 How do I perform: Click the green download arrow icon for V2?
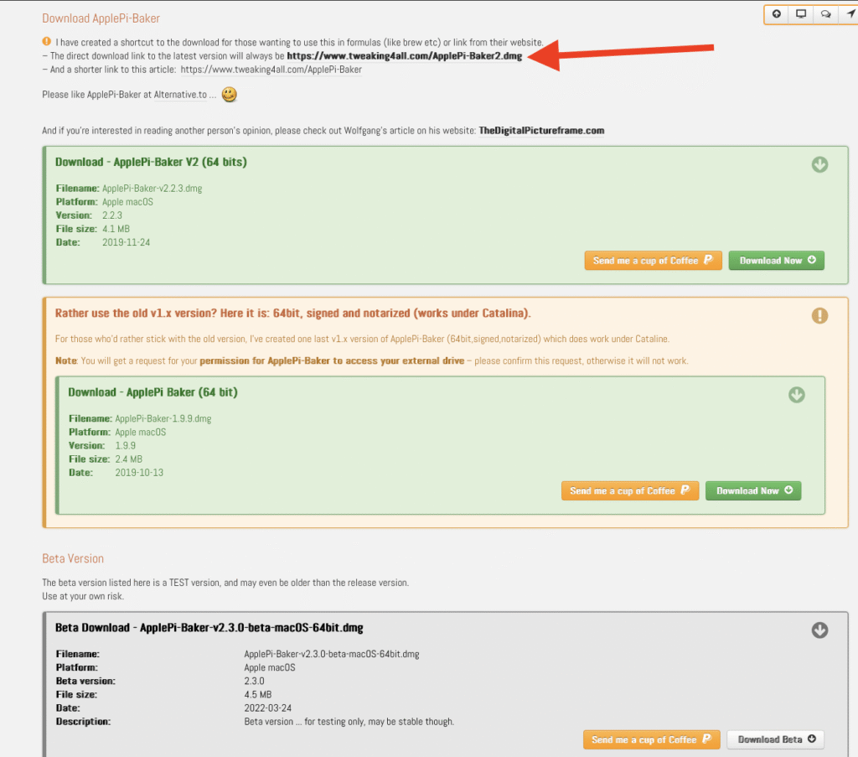point(819,165)
